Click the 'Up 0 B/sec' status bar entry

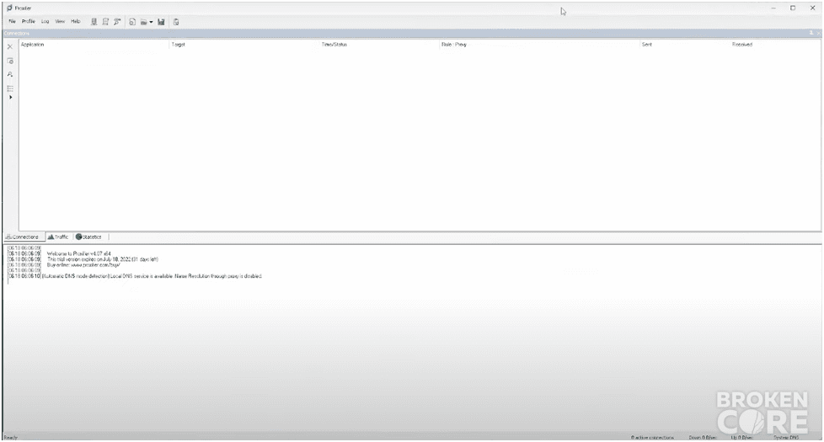tap(741, 437)
